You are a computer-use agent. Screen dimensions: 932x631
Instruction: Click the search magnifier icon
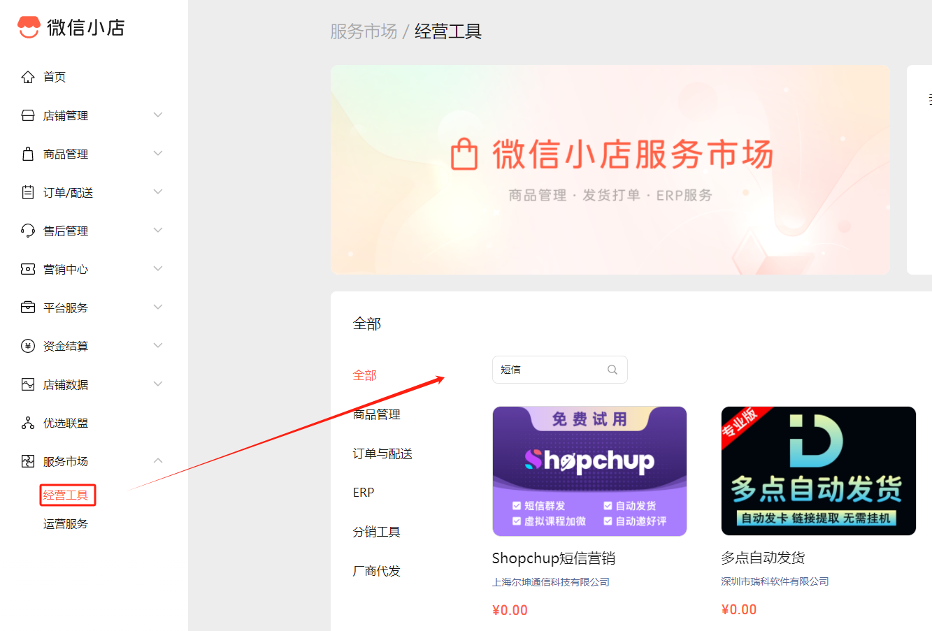[612, 370]
